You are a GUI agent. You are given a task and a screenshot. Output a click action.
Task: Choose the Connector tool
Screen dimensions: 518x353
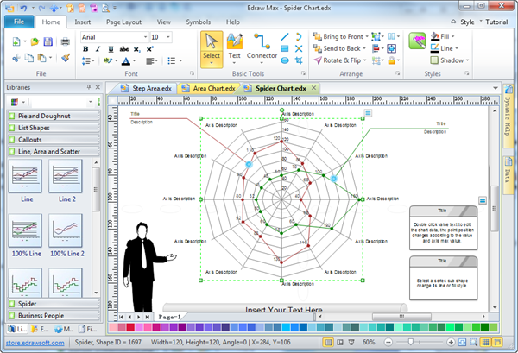[262, 46]
